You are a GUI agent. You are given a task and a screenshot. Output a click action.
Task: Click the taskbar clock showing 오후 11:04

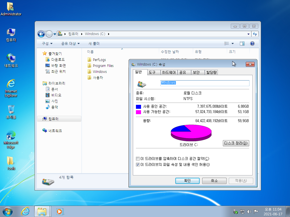[x=273, y=212]
